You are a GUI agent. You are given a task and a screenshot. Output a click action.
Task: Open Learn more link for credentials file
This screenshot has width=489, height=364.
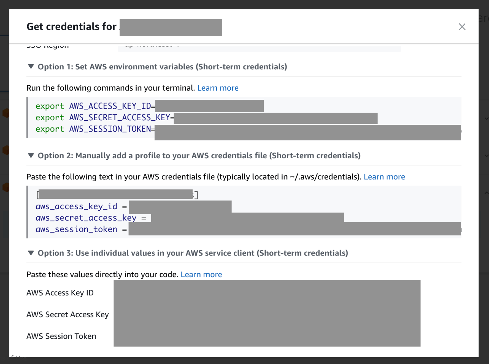coord(384,177)
